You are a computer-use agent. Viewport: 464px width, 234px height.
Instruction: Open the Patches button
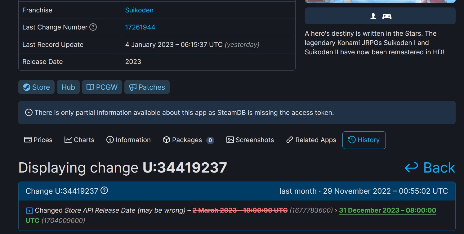147,87
